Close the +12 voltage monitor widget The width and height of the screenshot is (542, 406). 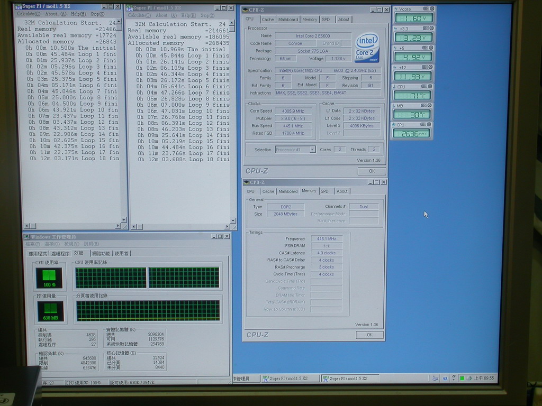(x=430, y=67)
